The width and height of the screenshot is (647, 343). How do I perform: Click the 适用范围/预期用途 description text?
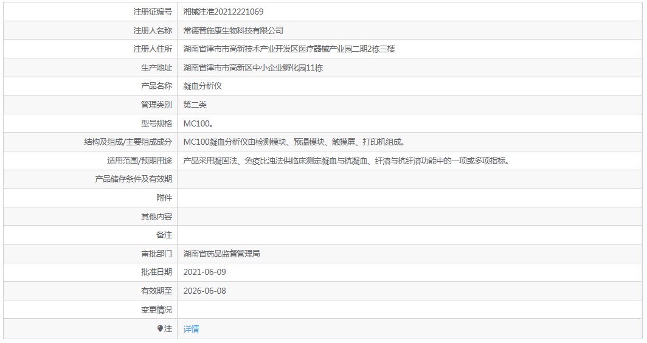[347, 161]
